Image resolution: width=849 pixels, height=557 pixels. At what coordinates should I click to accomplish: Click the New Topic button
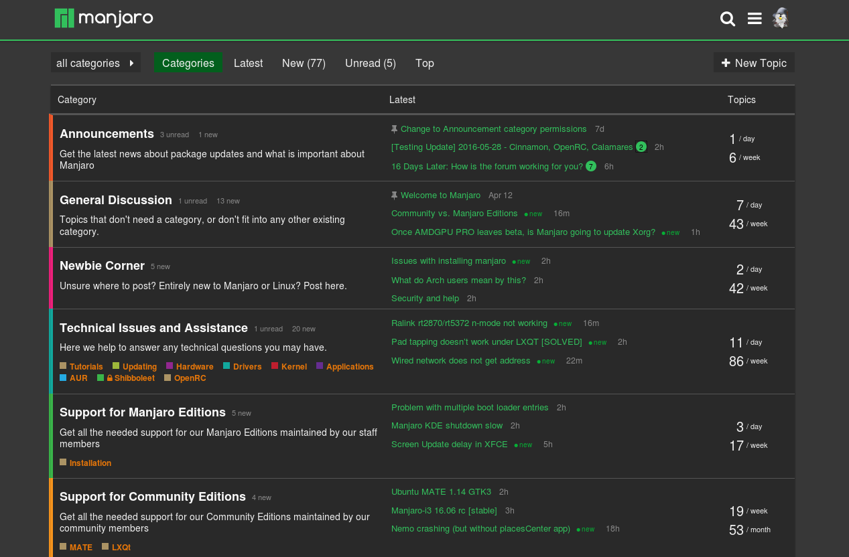pos(754,62)
